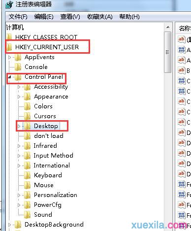Screen dimensions: 191x231
Task: Select the Control Panel key label
Action: click(x=44, y=77)
